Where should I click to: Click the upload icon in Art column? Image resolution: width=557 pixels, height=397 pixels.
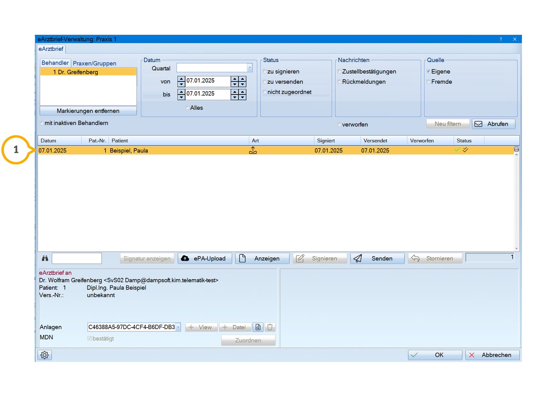point(253,150)
